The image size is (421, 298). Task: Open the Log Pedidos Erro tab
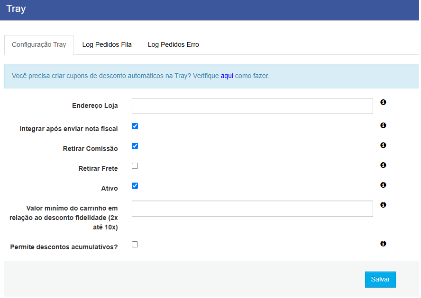[x=173, y=45]
